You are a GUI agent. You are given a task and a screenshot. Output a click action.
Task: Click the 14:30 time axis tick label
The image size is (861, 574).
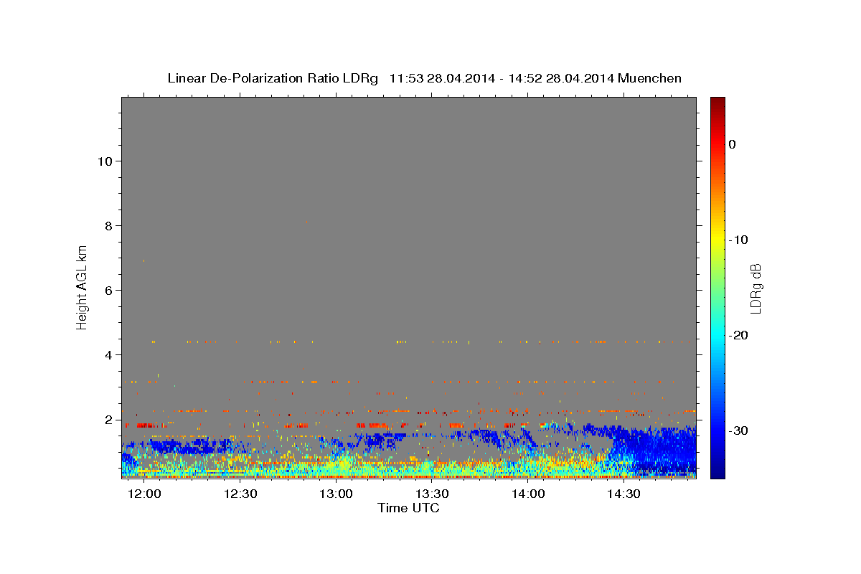[x=624, y=494]
